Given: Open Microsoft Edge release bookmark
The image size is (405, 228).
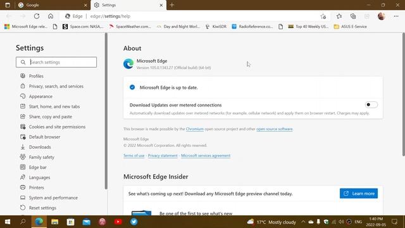Looking at the screenshot, I should 26,27.
